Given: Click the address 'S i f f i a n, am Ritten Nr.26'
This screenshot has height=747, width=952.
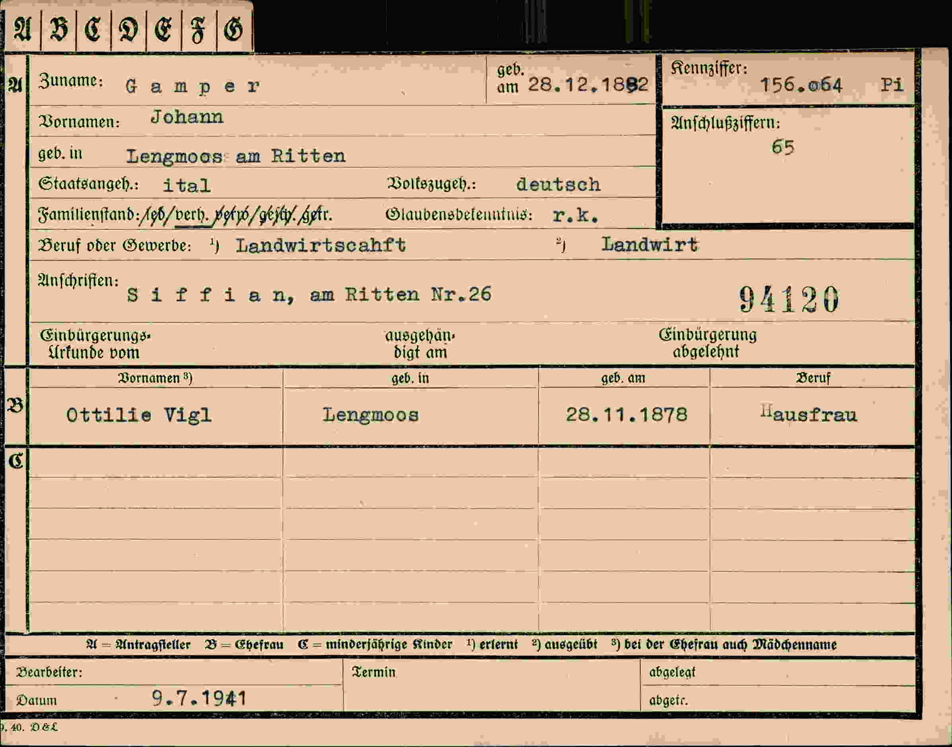Looking at the screenshot, I should (310, 295).
